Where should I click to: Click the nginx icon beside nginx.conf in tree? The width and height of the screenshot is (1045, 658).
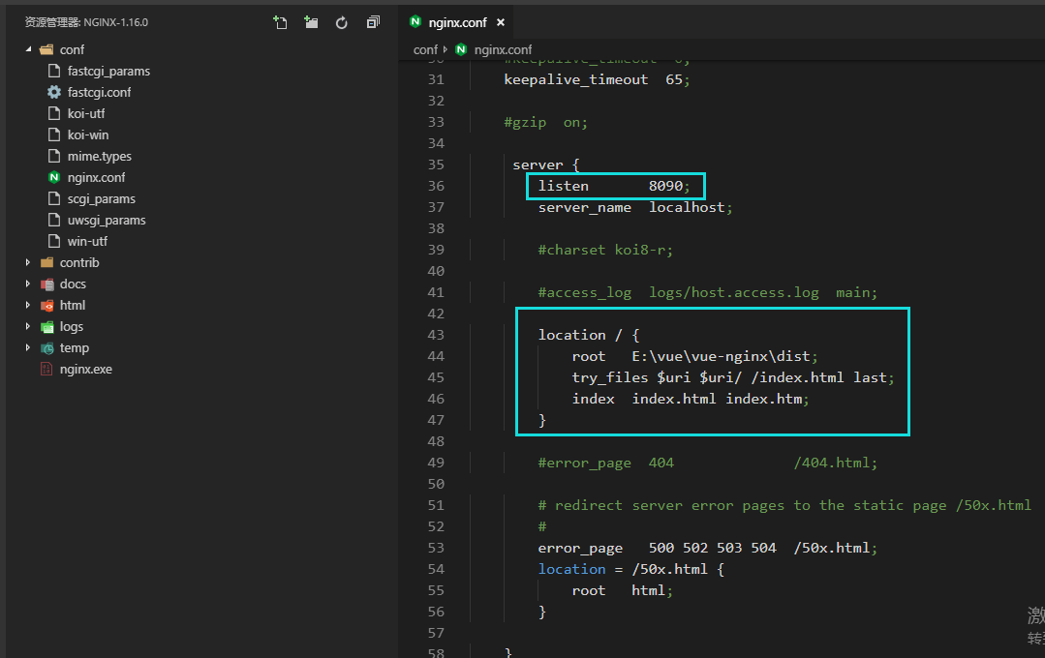[x=54, y=177]
